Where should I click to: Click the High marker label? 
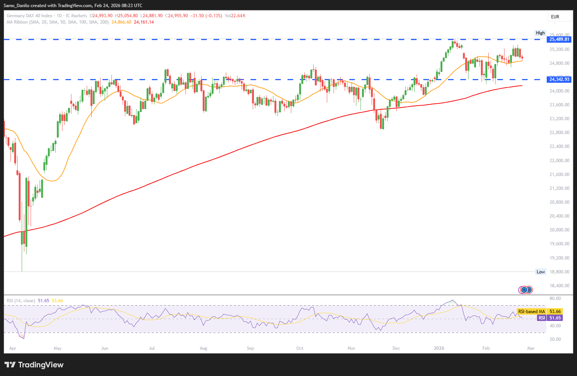tap(540, 33)
